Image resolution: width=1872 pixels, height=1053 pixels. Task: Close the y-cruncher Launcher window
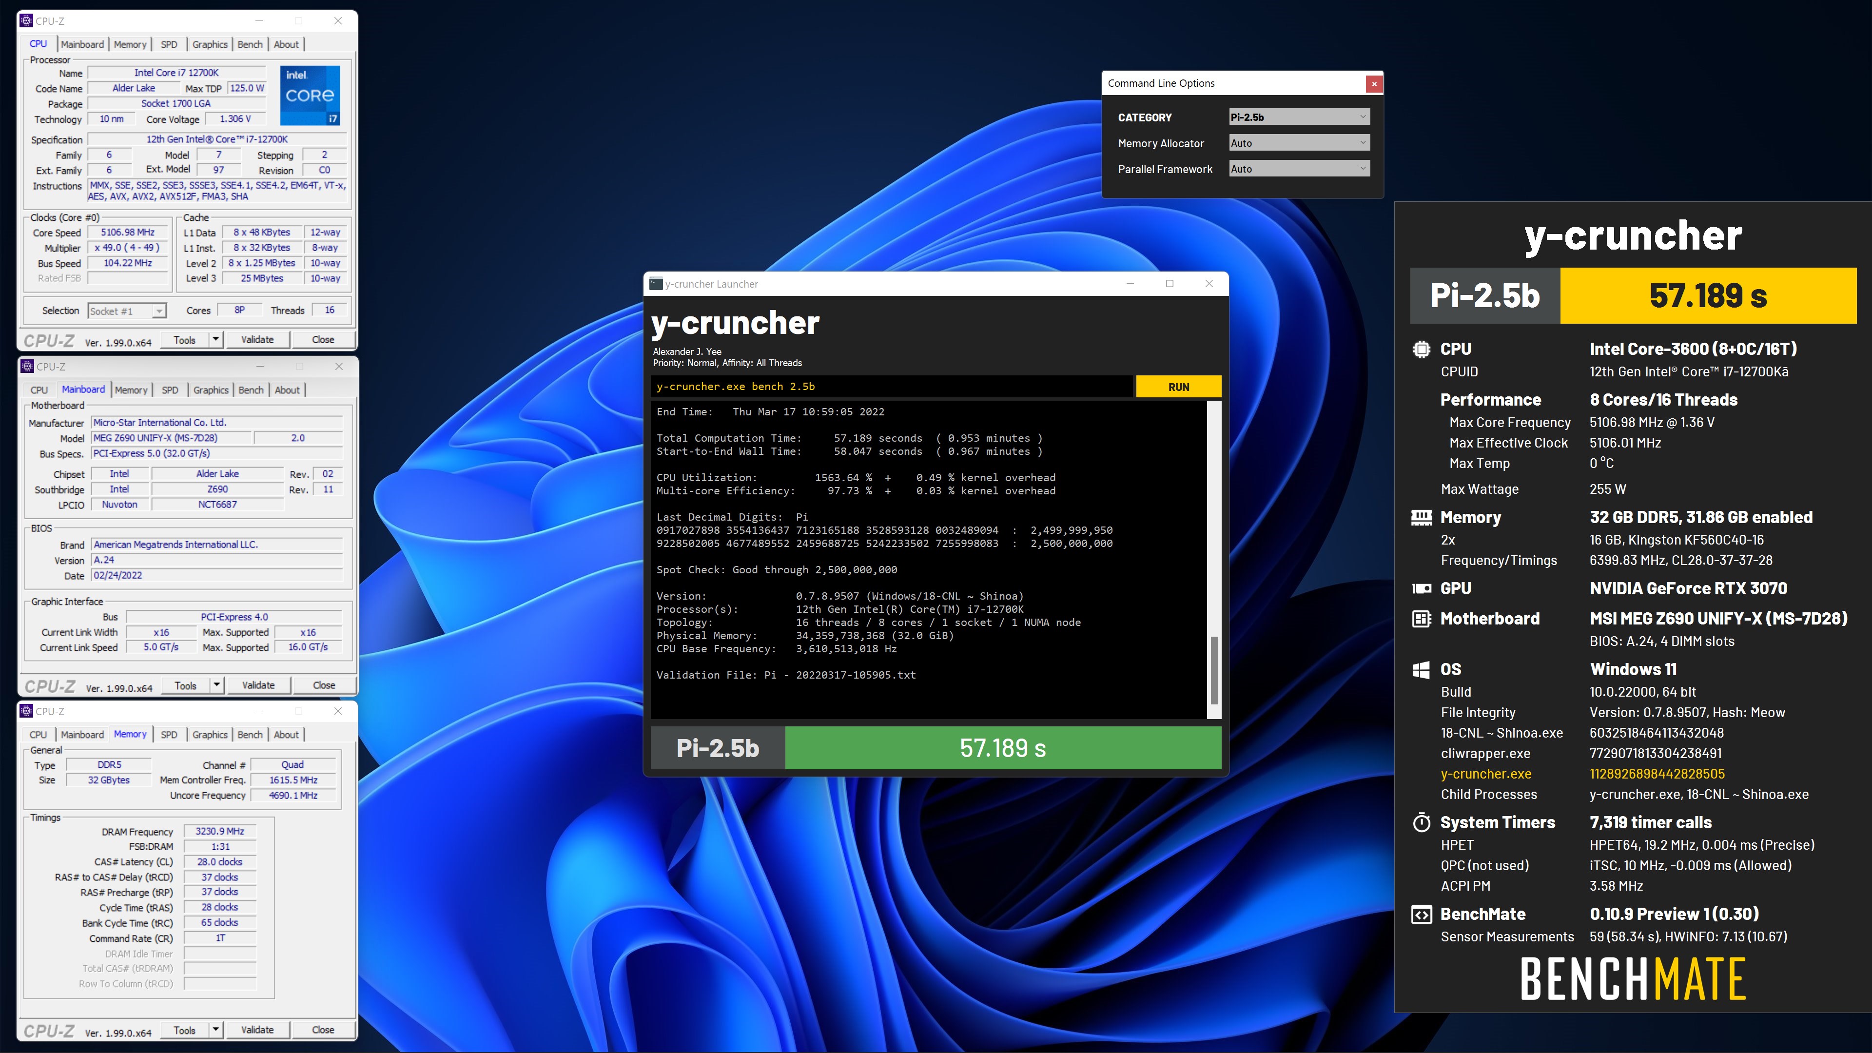(x=1209, y=283)
